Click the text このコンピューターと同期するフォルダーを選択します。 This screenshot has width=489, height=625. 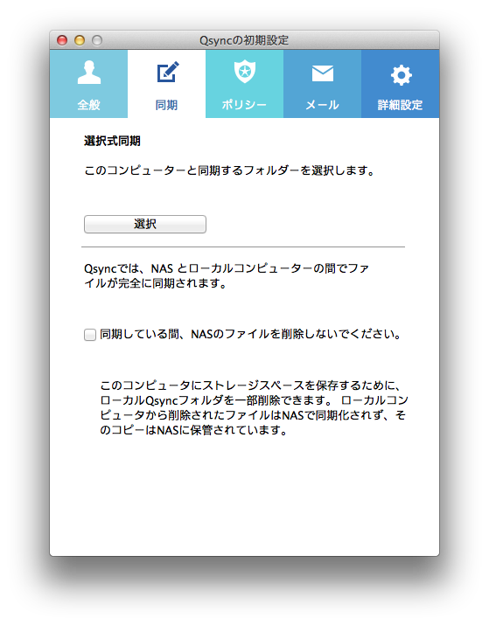[x=229, y=170]
